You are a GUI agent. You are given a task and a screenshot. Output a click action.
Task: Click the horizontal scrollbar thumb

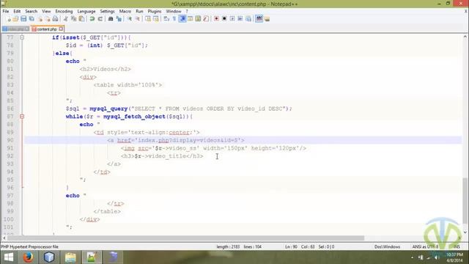tap(185, 238)
